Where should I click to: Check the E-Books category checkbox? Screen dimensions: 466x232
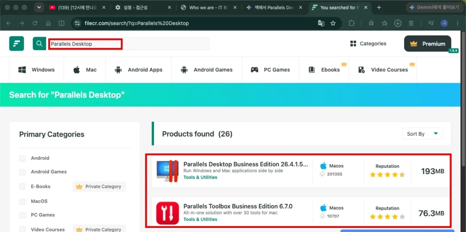pos(23,186)
